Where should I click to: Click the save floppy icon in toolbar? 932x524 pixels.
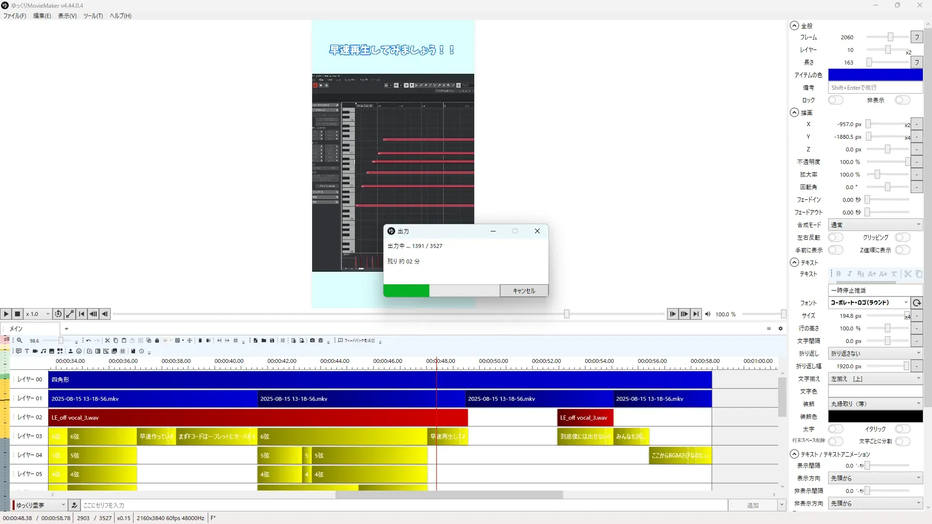[272, 341]
